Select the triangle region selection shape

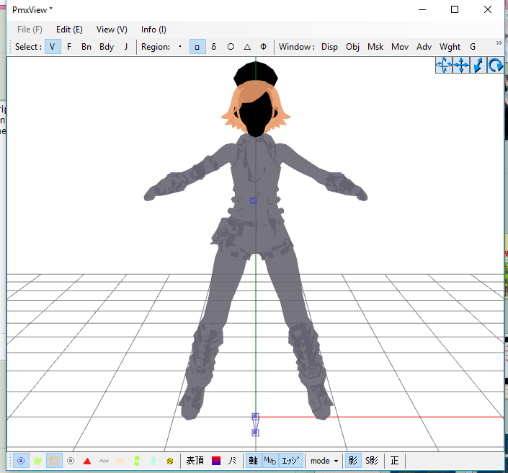click(247, 47)
